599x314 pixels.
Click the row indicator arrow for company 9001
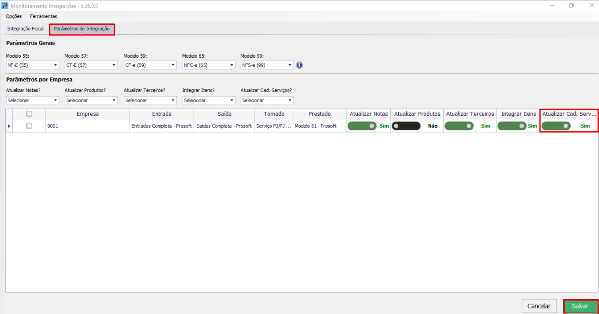(x=9, y=126)
